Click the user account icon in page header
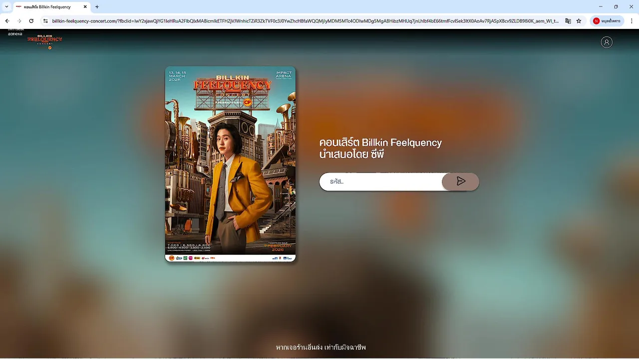 pos(607,42)
